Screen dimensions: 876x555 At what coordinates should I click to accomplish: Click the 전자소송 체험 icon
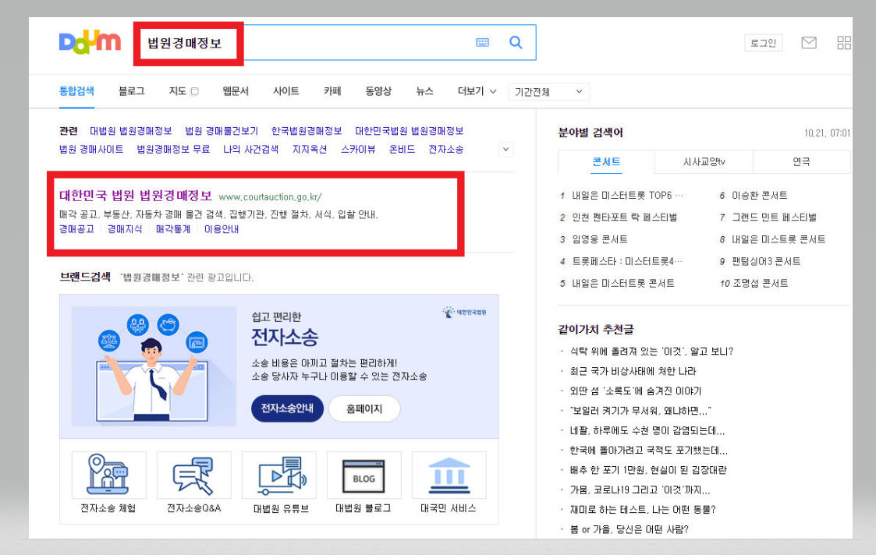[108, 475]
